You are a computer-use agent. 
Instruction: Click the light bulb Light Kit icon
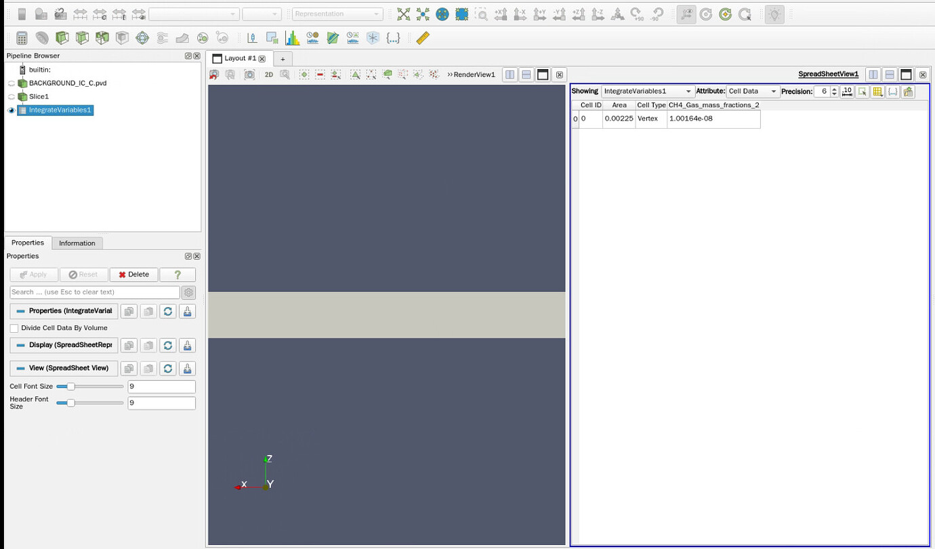pyautogui.click(x=774, y=14)
